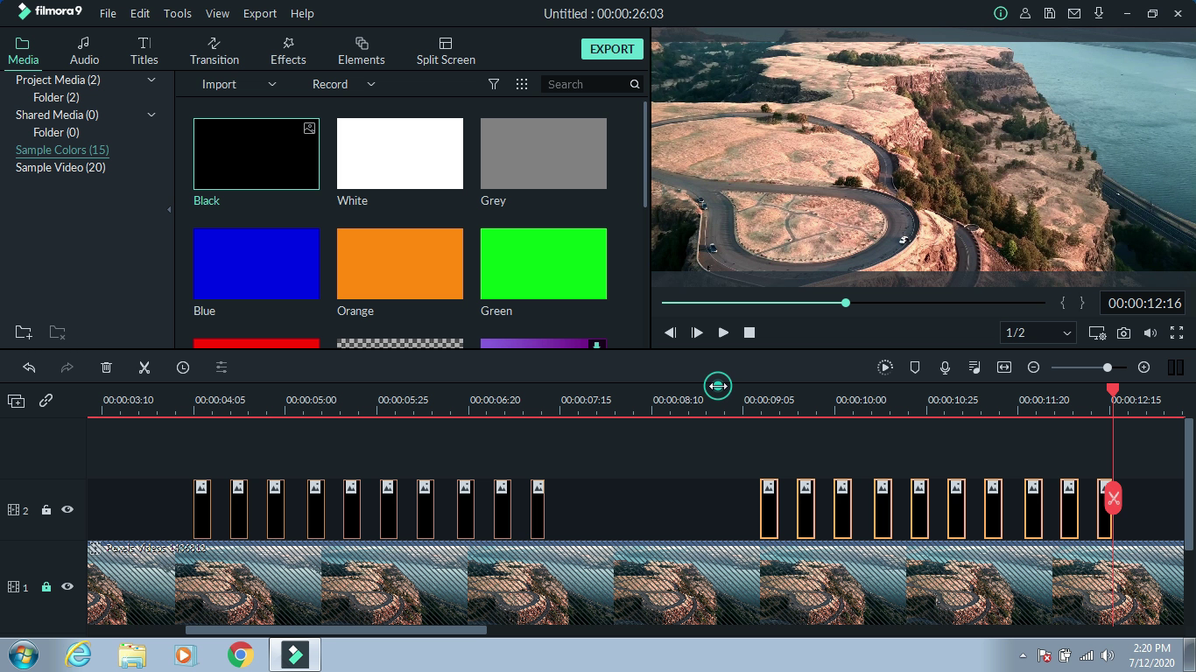Select the Split scissors tool in timeline toolbar

pyautogui.click(x=144, y=367)
